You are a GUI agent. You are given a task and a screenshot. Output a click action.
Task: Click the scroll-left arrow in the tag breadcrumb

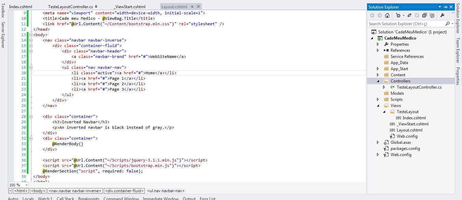click(10, 191)
